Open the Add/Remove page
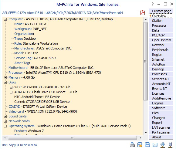This screenshot has width=176, height=149. click(161, 98)
